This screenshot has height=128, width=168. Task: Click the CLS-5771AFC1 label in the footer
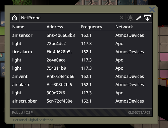click(x=139, y=113)
